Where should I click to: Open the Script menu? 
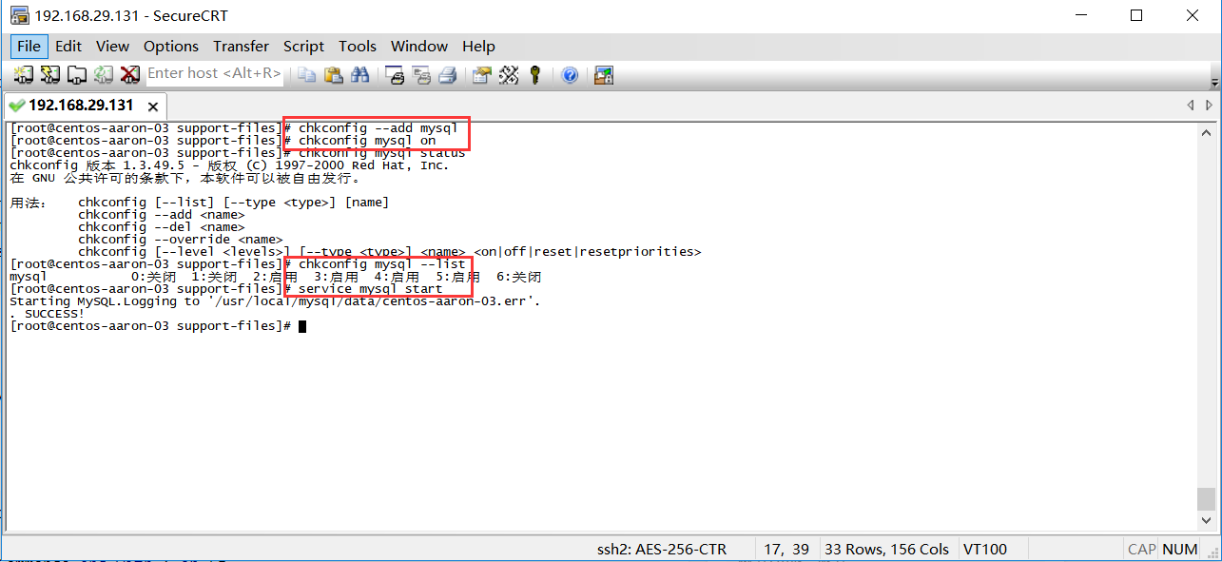tap(303, 46)
